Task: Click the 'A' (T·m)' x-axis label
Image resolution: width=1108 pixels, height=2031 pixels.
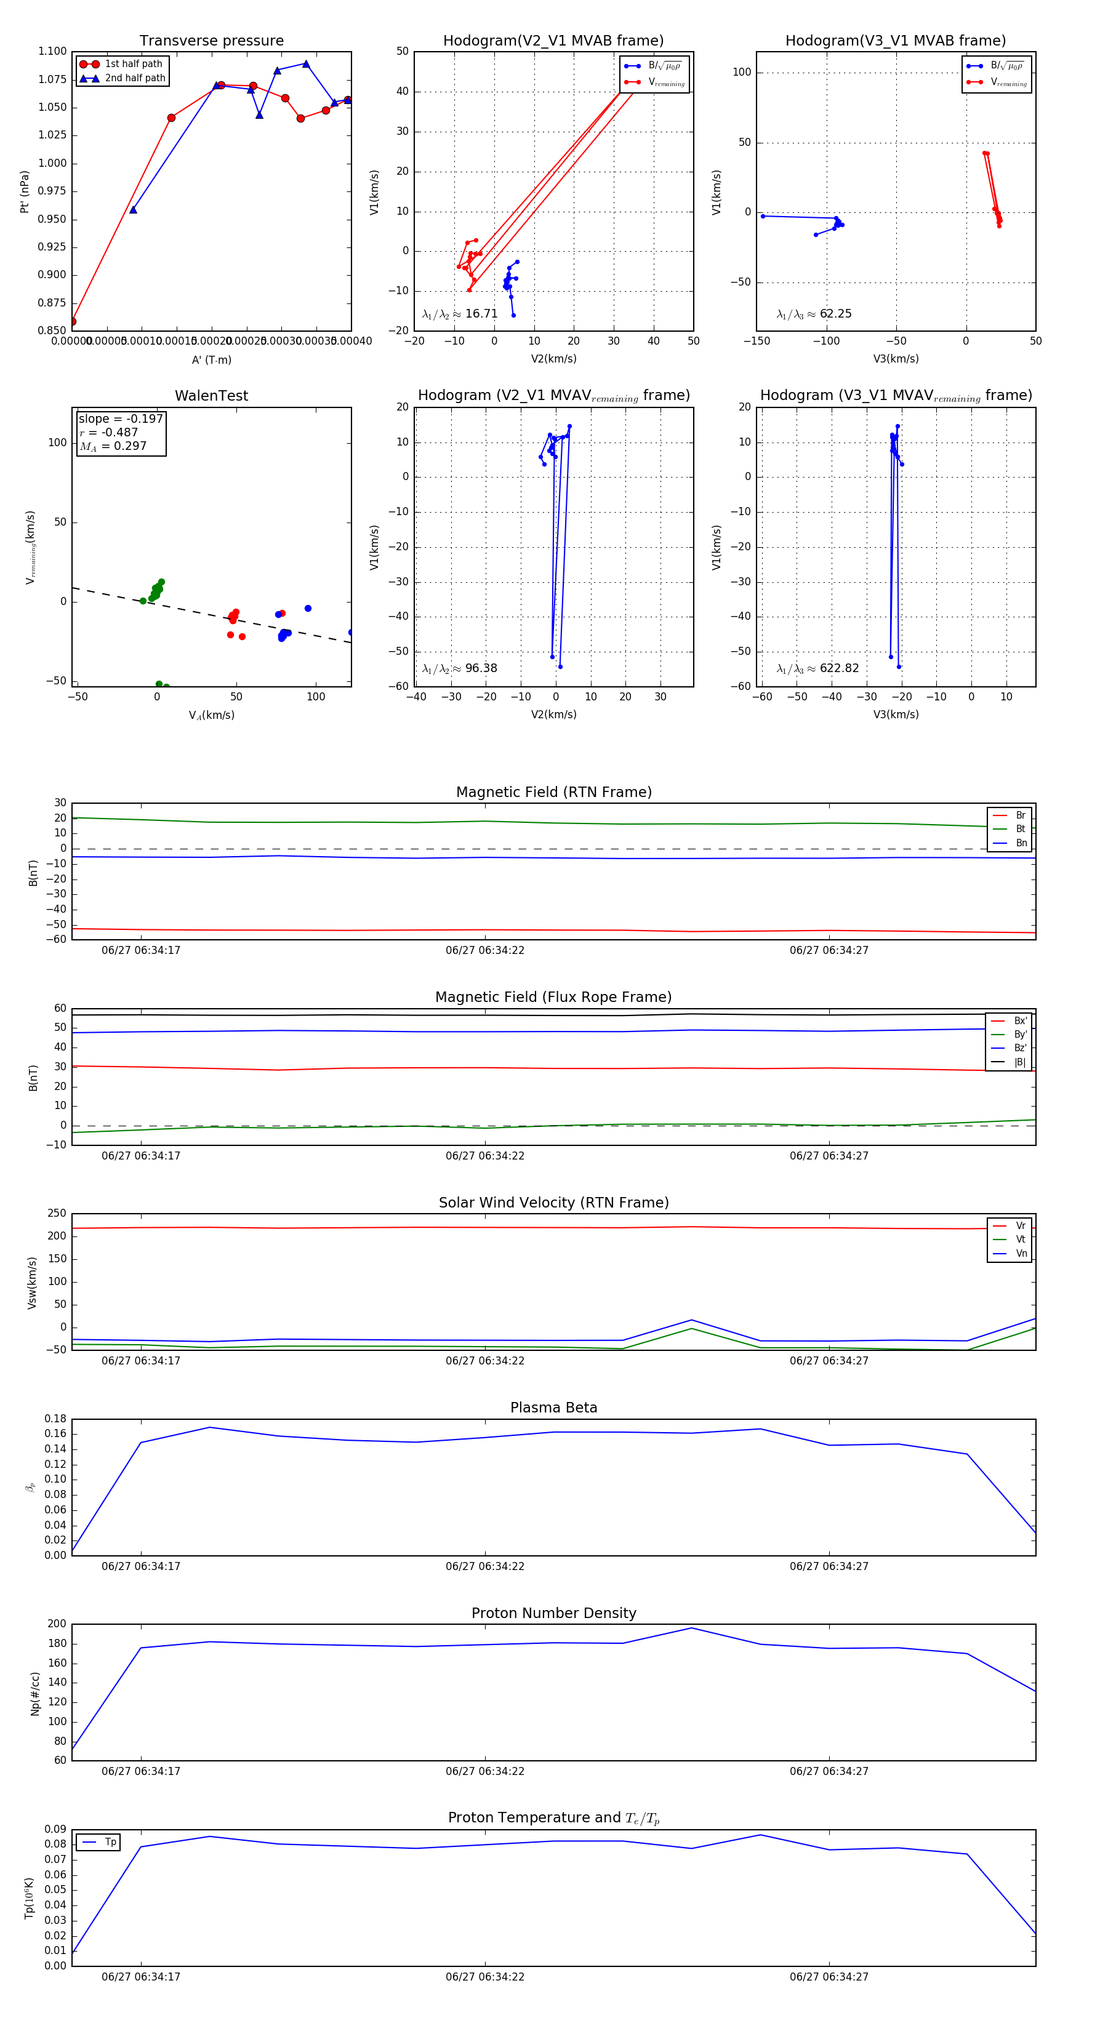Action: (211, 359)
